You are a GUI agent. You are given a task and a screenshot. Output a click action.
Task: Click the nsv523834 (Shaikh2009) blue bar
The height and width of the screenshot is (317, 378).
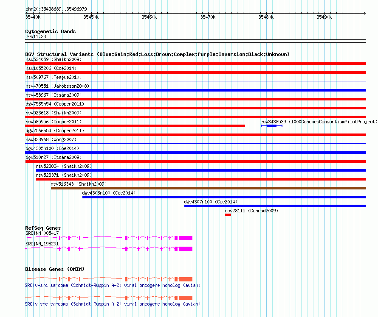pos(201,170)
